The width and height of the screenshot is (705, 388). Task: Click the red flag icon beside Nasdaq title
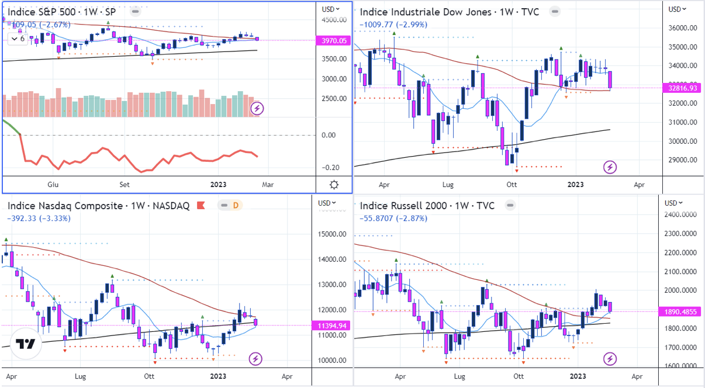(x=201, y=205)
